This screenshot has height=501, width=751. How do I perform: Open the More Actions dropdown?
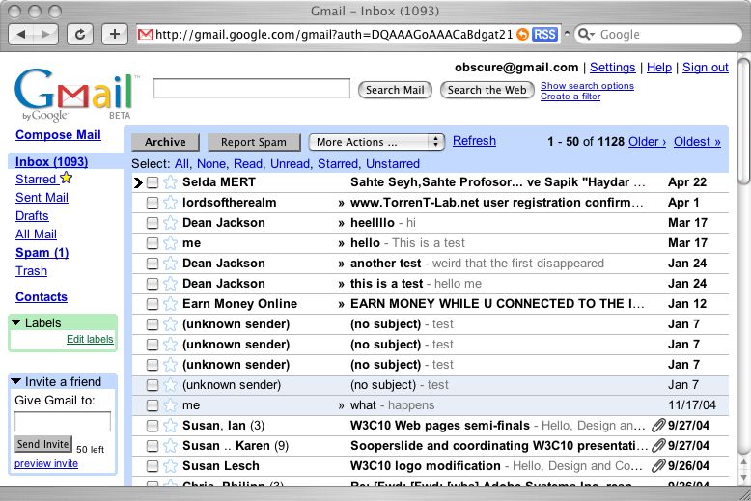376,142
